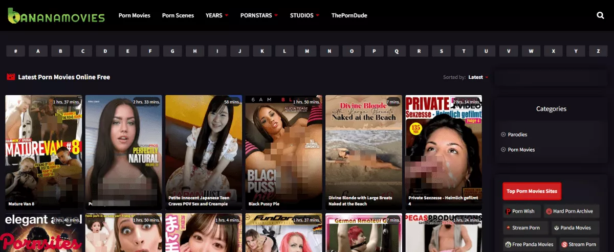Click the Top Porn Movies Sites button
The image size is (614, 252).
point(532,191)
